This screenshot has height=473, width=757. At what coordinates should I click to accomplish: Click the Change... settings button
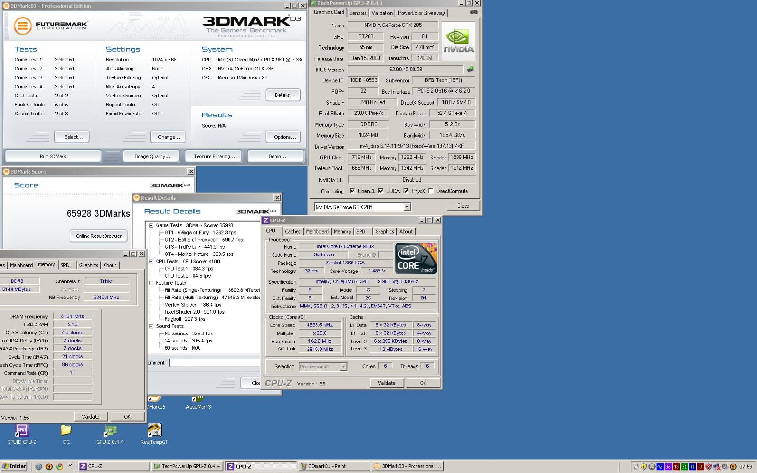click(169, 137)
